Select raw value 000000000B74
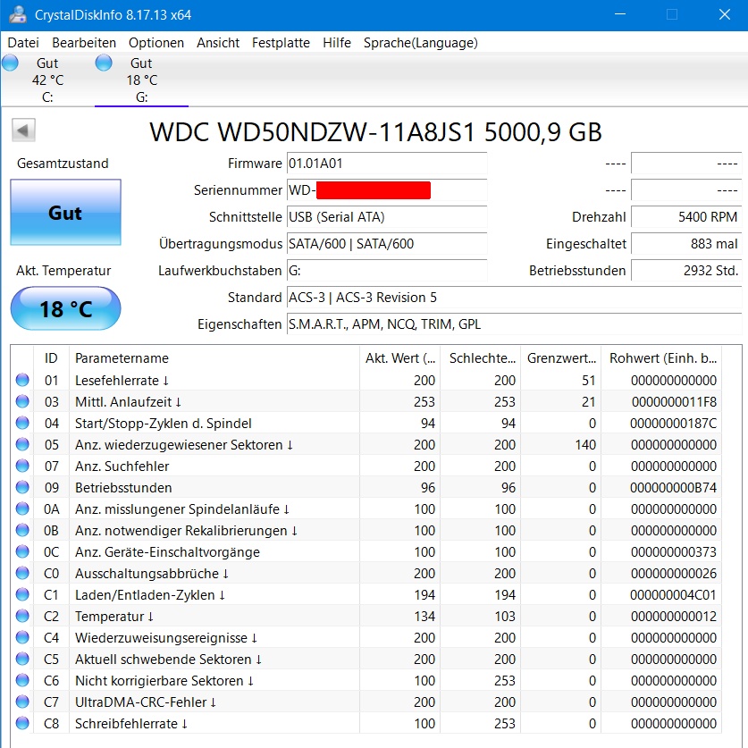 point(673,488)
